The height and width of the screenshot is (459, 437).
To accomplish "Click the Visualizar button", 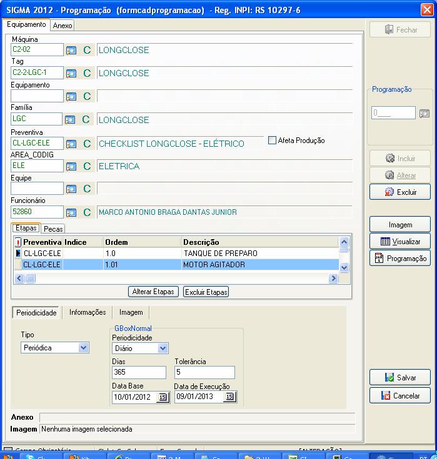I will tap(400, 242).
